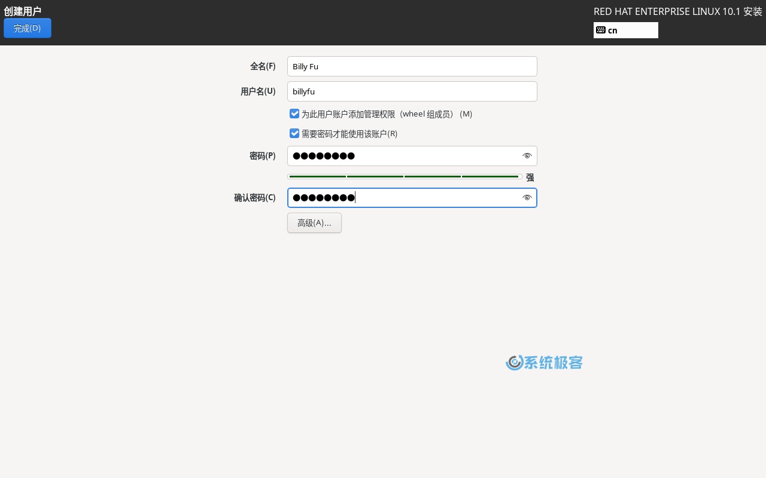Toggle the require password for account checkbox

(x=294, y=133)
